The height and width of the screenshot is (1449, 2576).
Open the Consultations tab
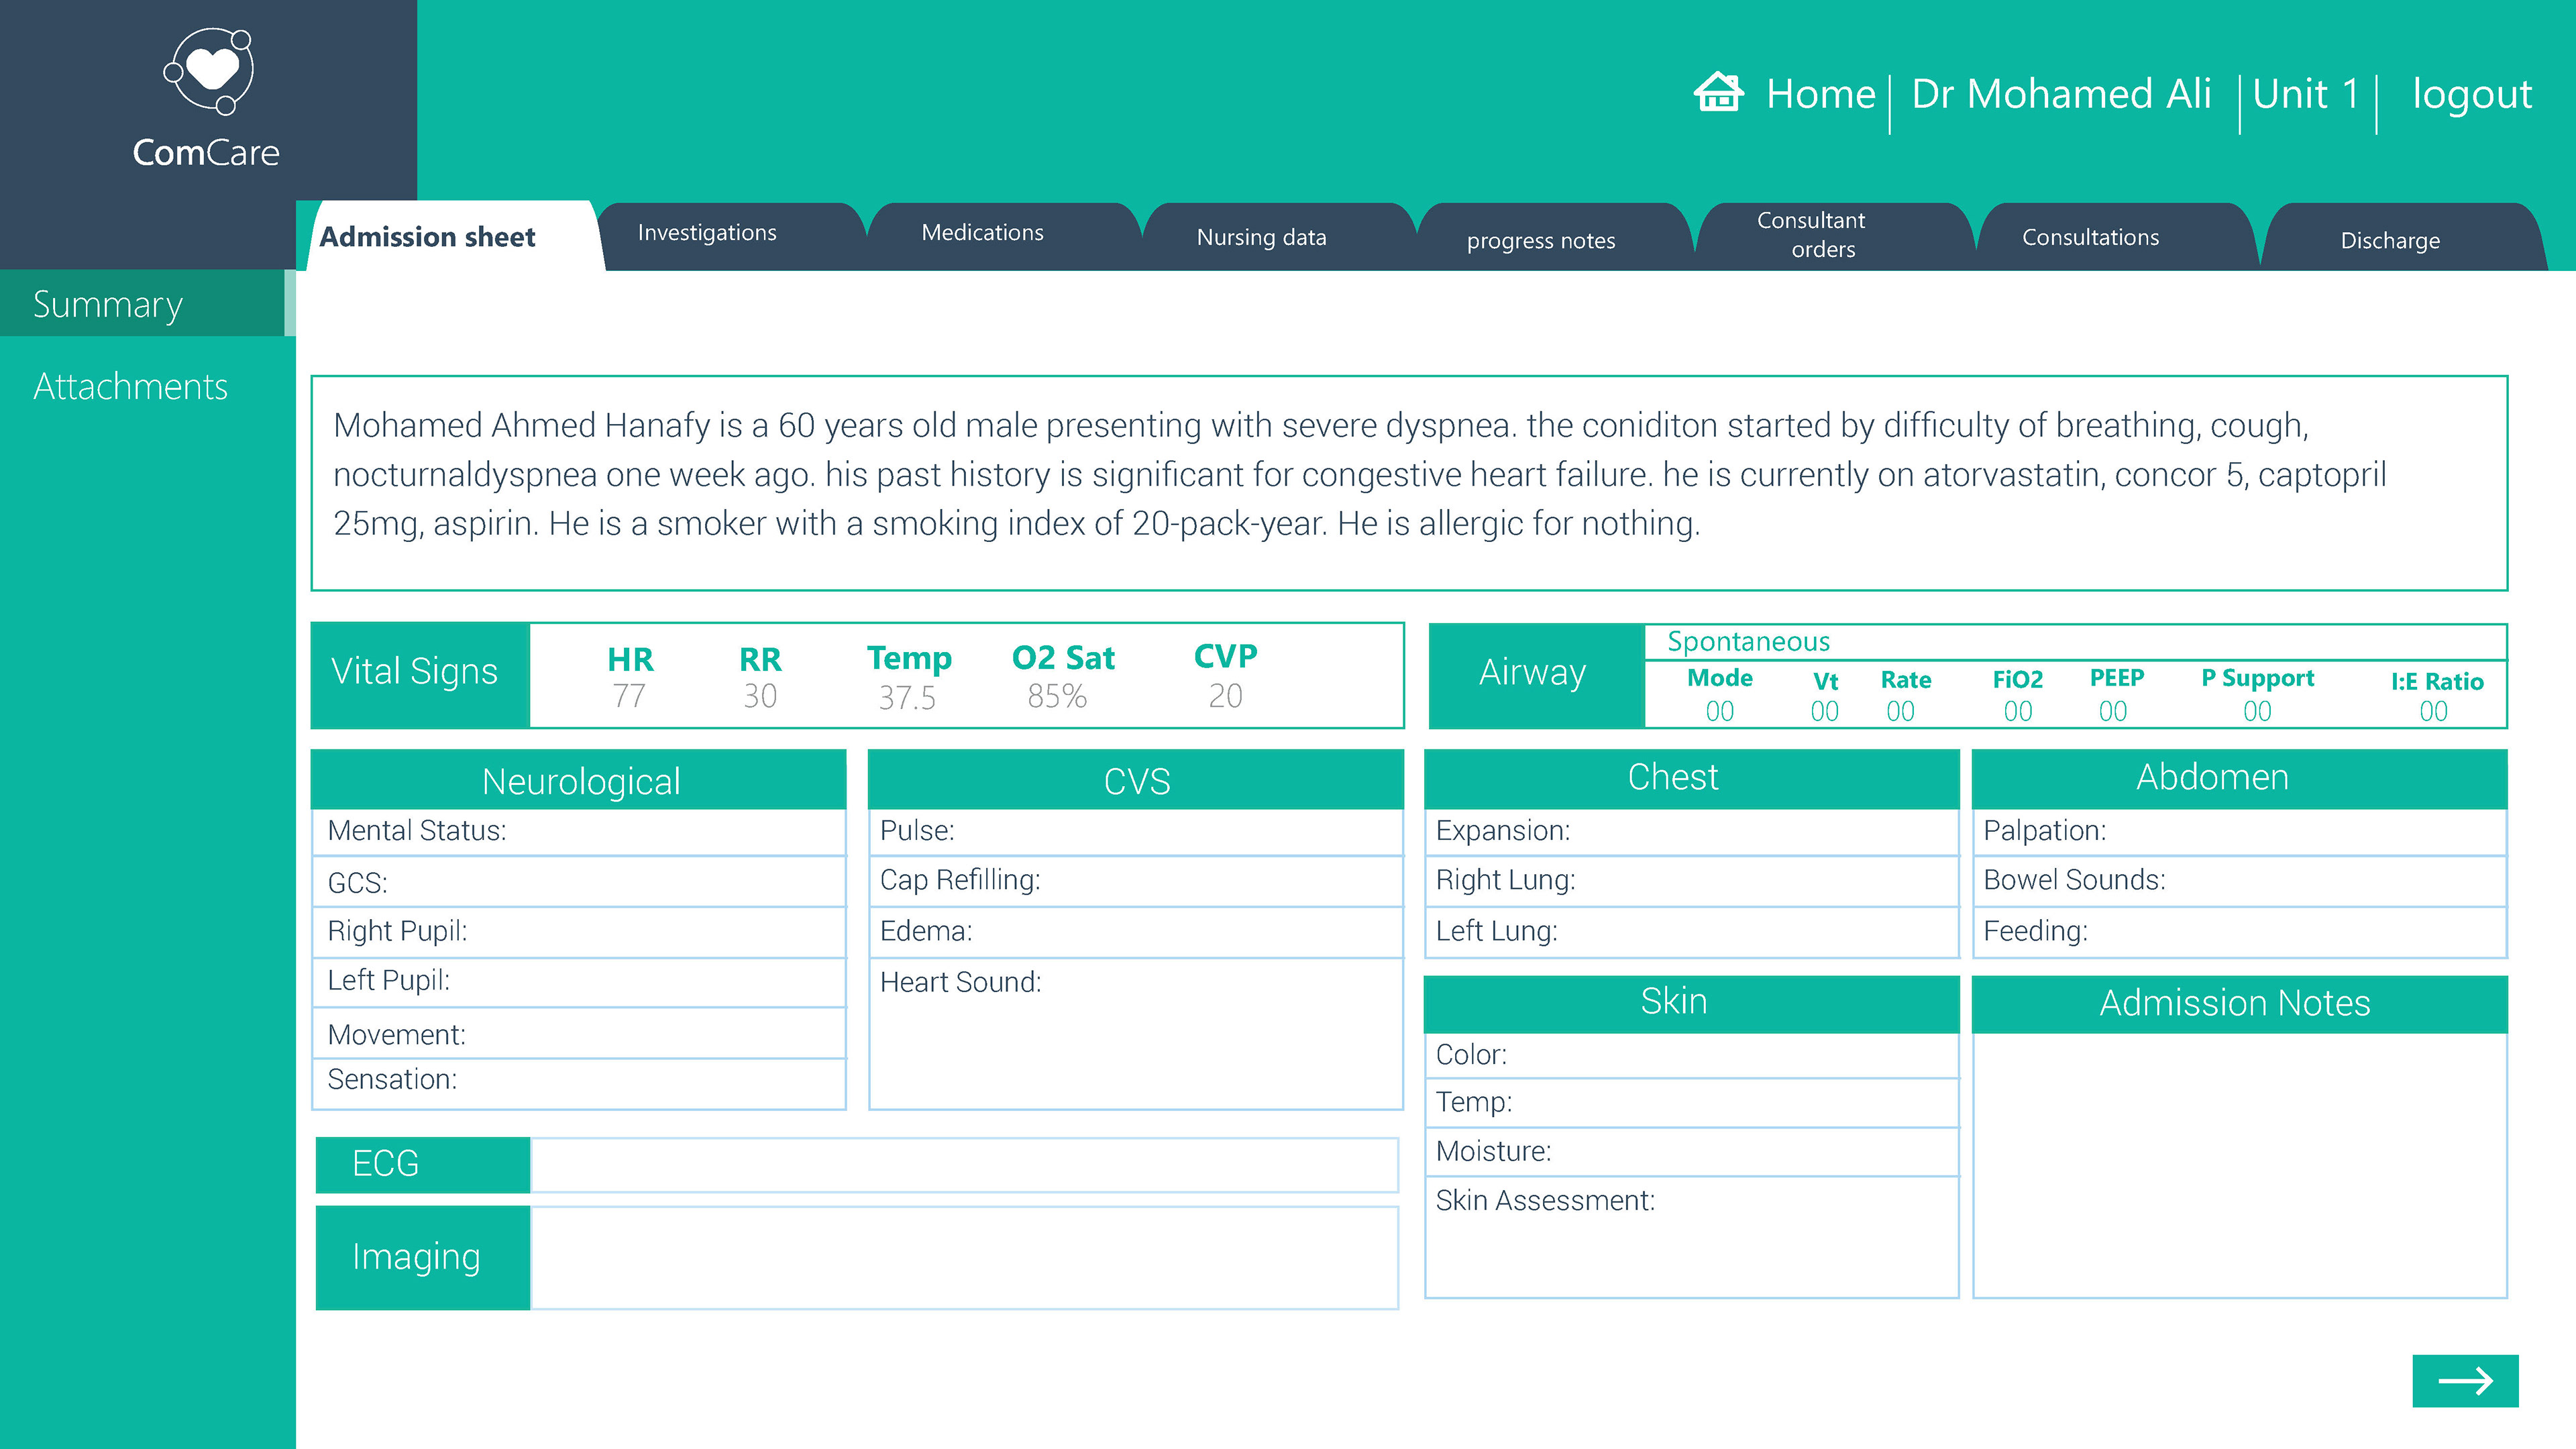[x=2090, y=237]
